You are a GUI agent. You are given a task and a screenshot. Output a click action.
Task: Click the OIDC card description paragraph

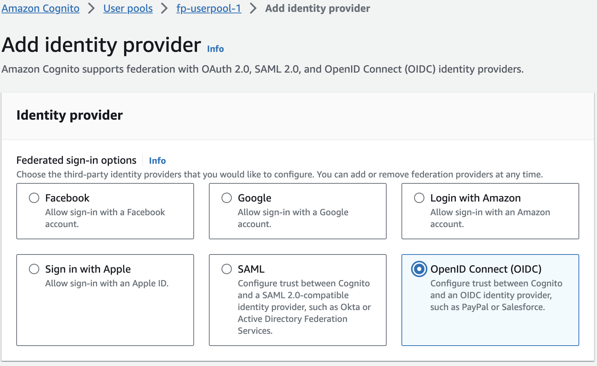click(496, 295)
